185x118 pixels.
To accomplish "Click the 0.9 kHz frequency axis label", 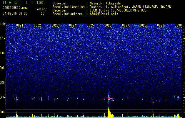I will point(2,68).
